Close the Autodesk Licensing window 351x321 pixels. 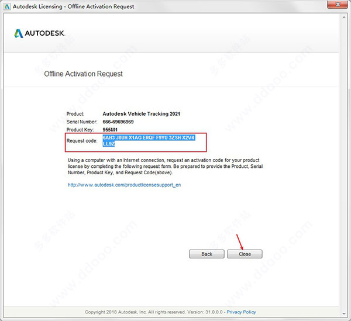coord(338,5)
